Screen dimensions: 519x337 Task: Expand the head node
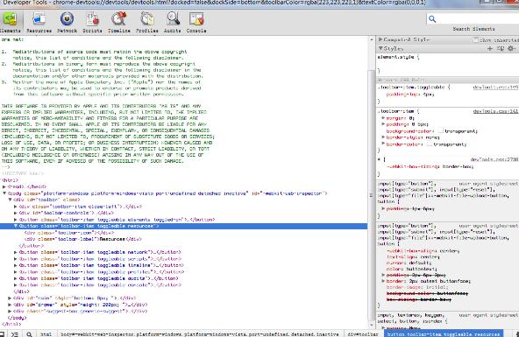click(x=4, y=186)
